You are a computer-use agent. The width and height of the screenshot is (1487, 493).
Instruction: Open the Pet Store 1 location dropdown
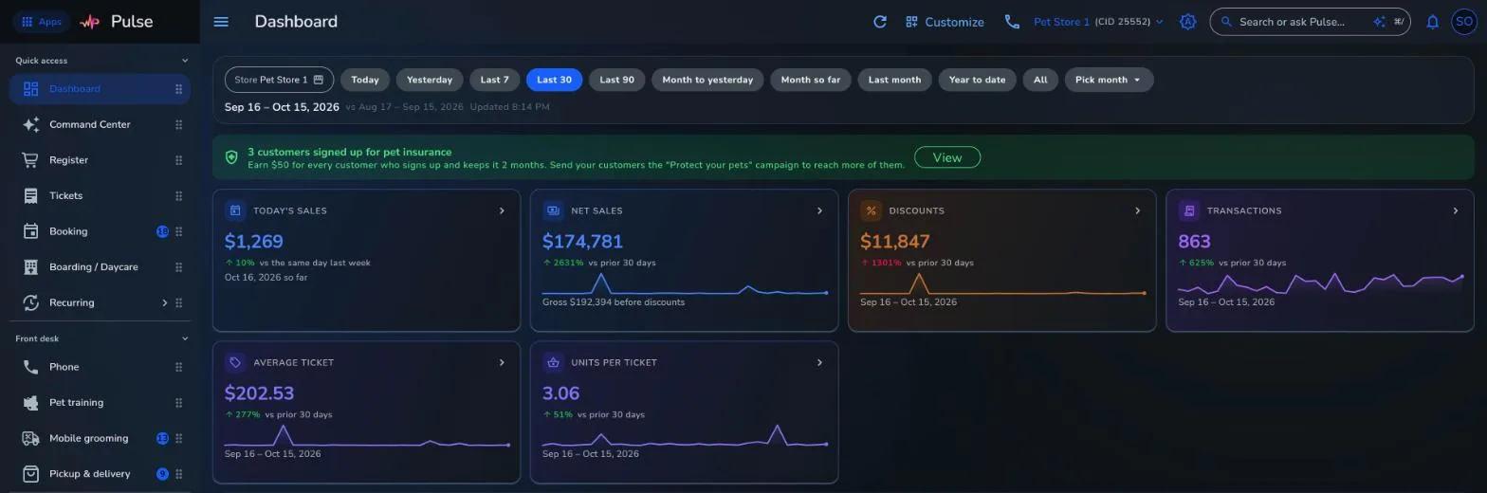(x=1098, y=22)
